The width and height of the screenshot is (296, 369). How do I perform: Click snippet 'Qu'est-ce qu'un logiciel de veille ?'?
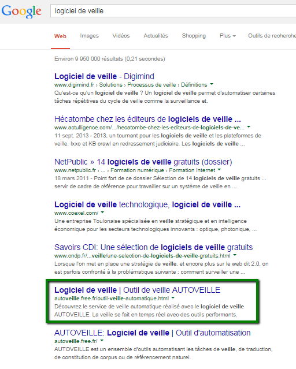tap(165, 97)
